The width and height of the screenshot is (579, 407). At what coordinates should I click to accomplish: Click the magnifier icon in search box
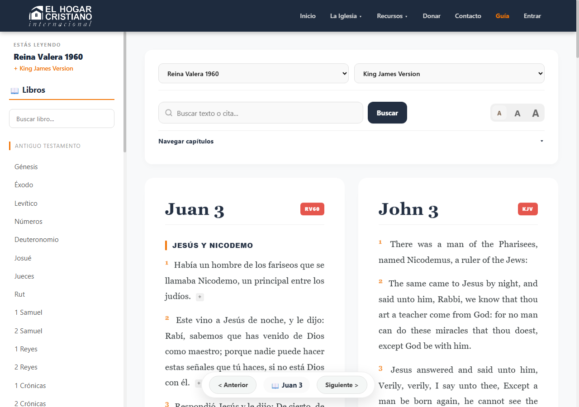point(169,113)
